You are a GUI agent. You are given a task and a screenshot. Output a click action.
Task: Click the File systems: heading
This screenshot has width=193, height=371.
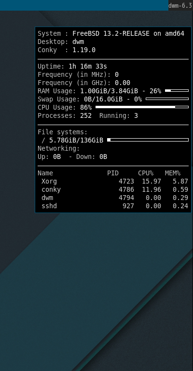63,132
